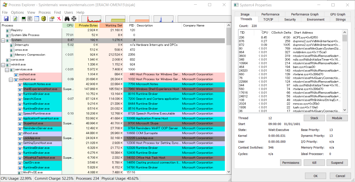This screenshot has height=182, width=355.
Task: Open Properties via toolbar icon
Action: coord(52,19)
